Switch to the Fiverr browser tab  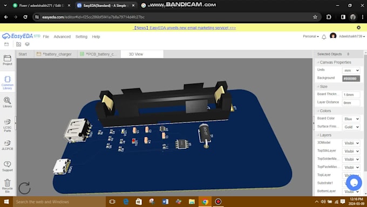(42, 5)
